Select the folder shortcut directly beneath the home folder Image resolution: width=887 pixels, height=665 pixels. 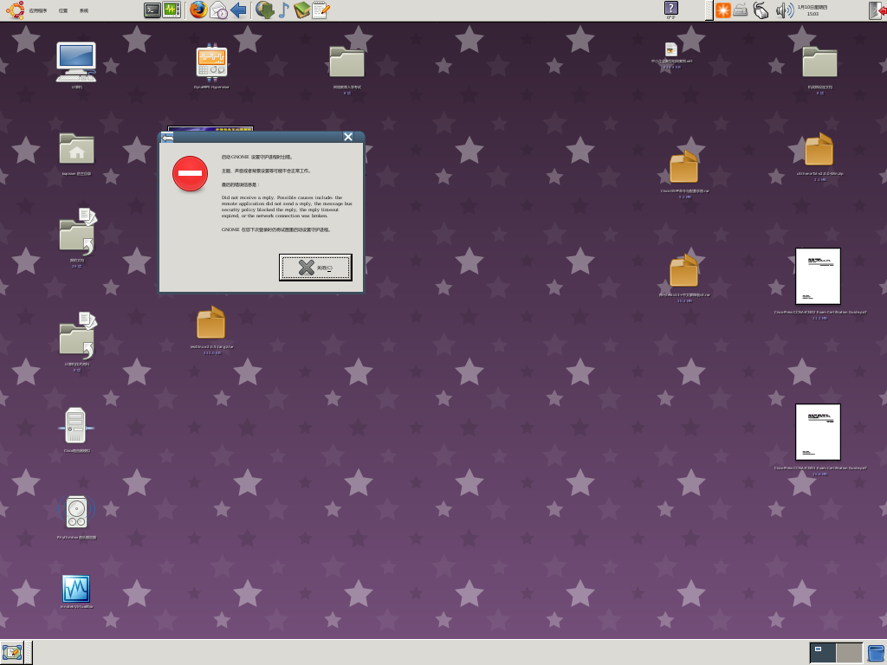coord(77,232)
